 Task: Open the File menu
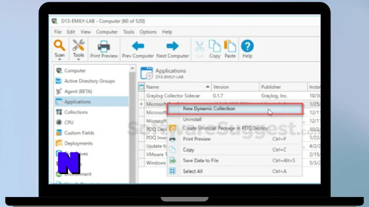pos(58,32)
